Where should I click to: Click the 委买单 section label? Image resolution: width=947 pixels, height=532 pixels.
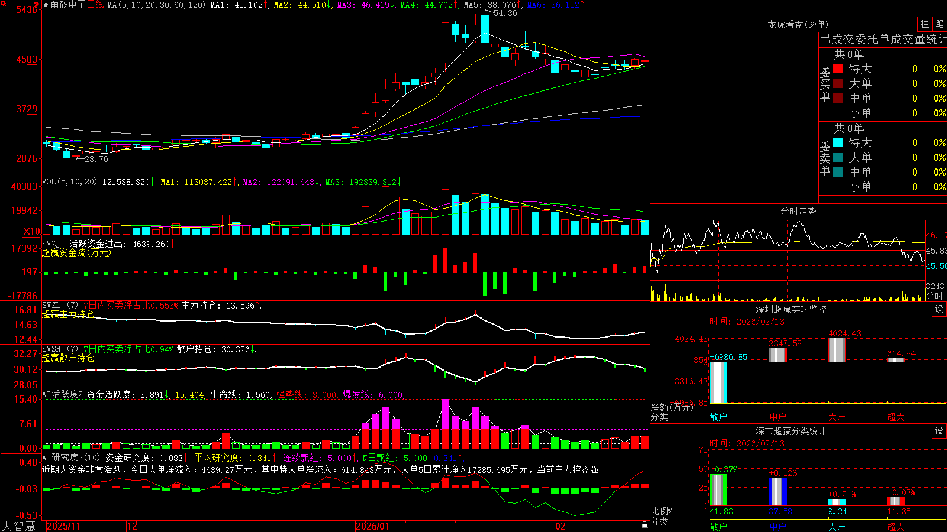click(825, 84)
